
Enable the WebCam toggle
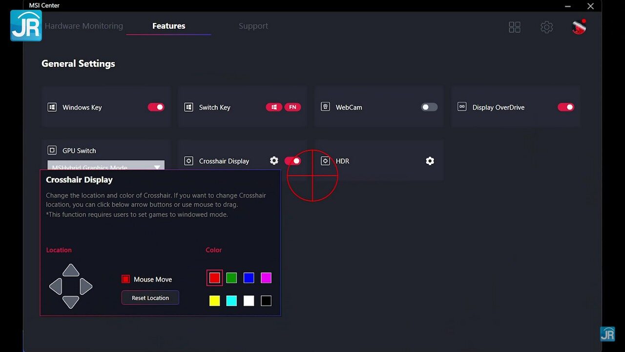(429, 107)
